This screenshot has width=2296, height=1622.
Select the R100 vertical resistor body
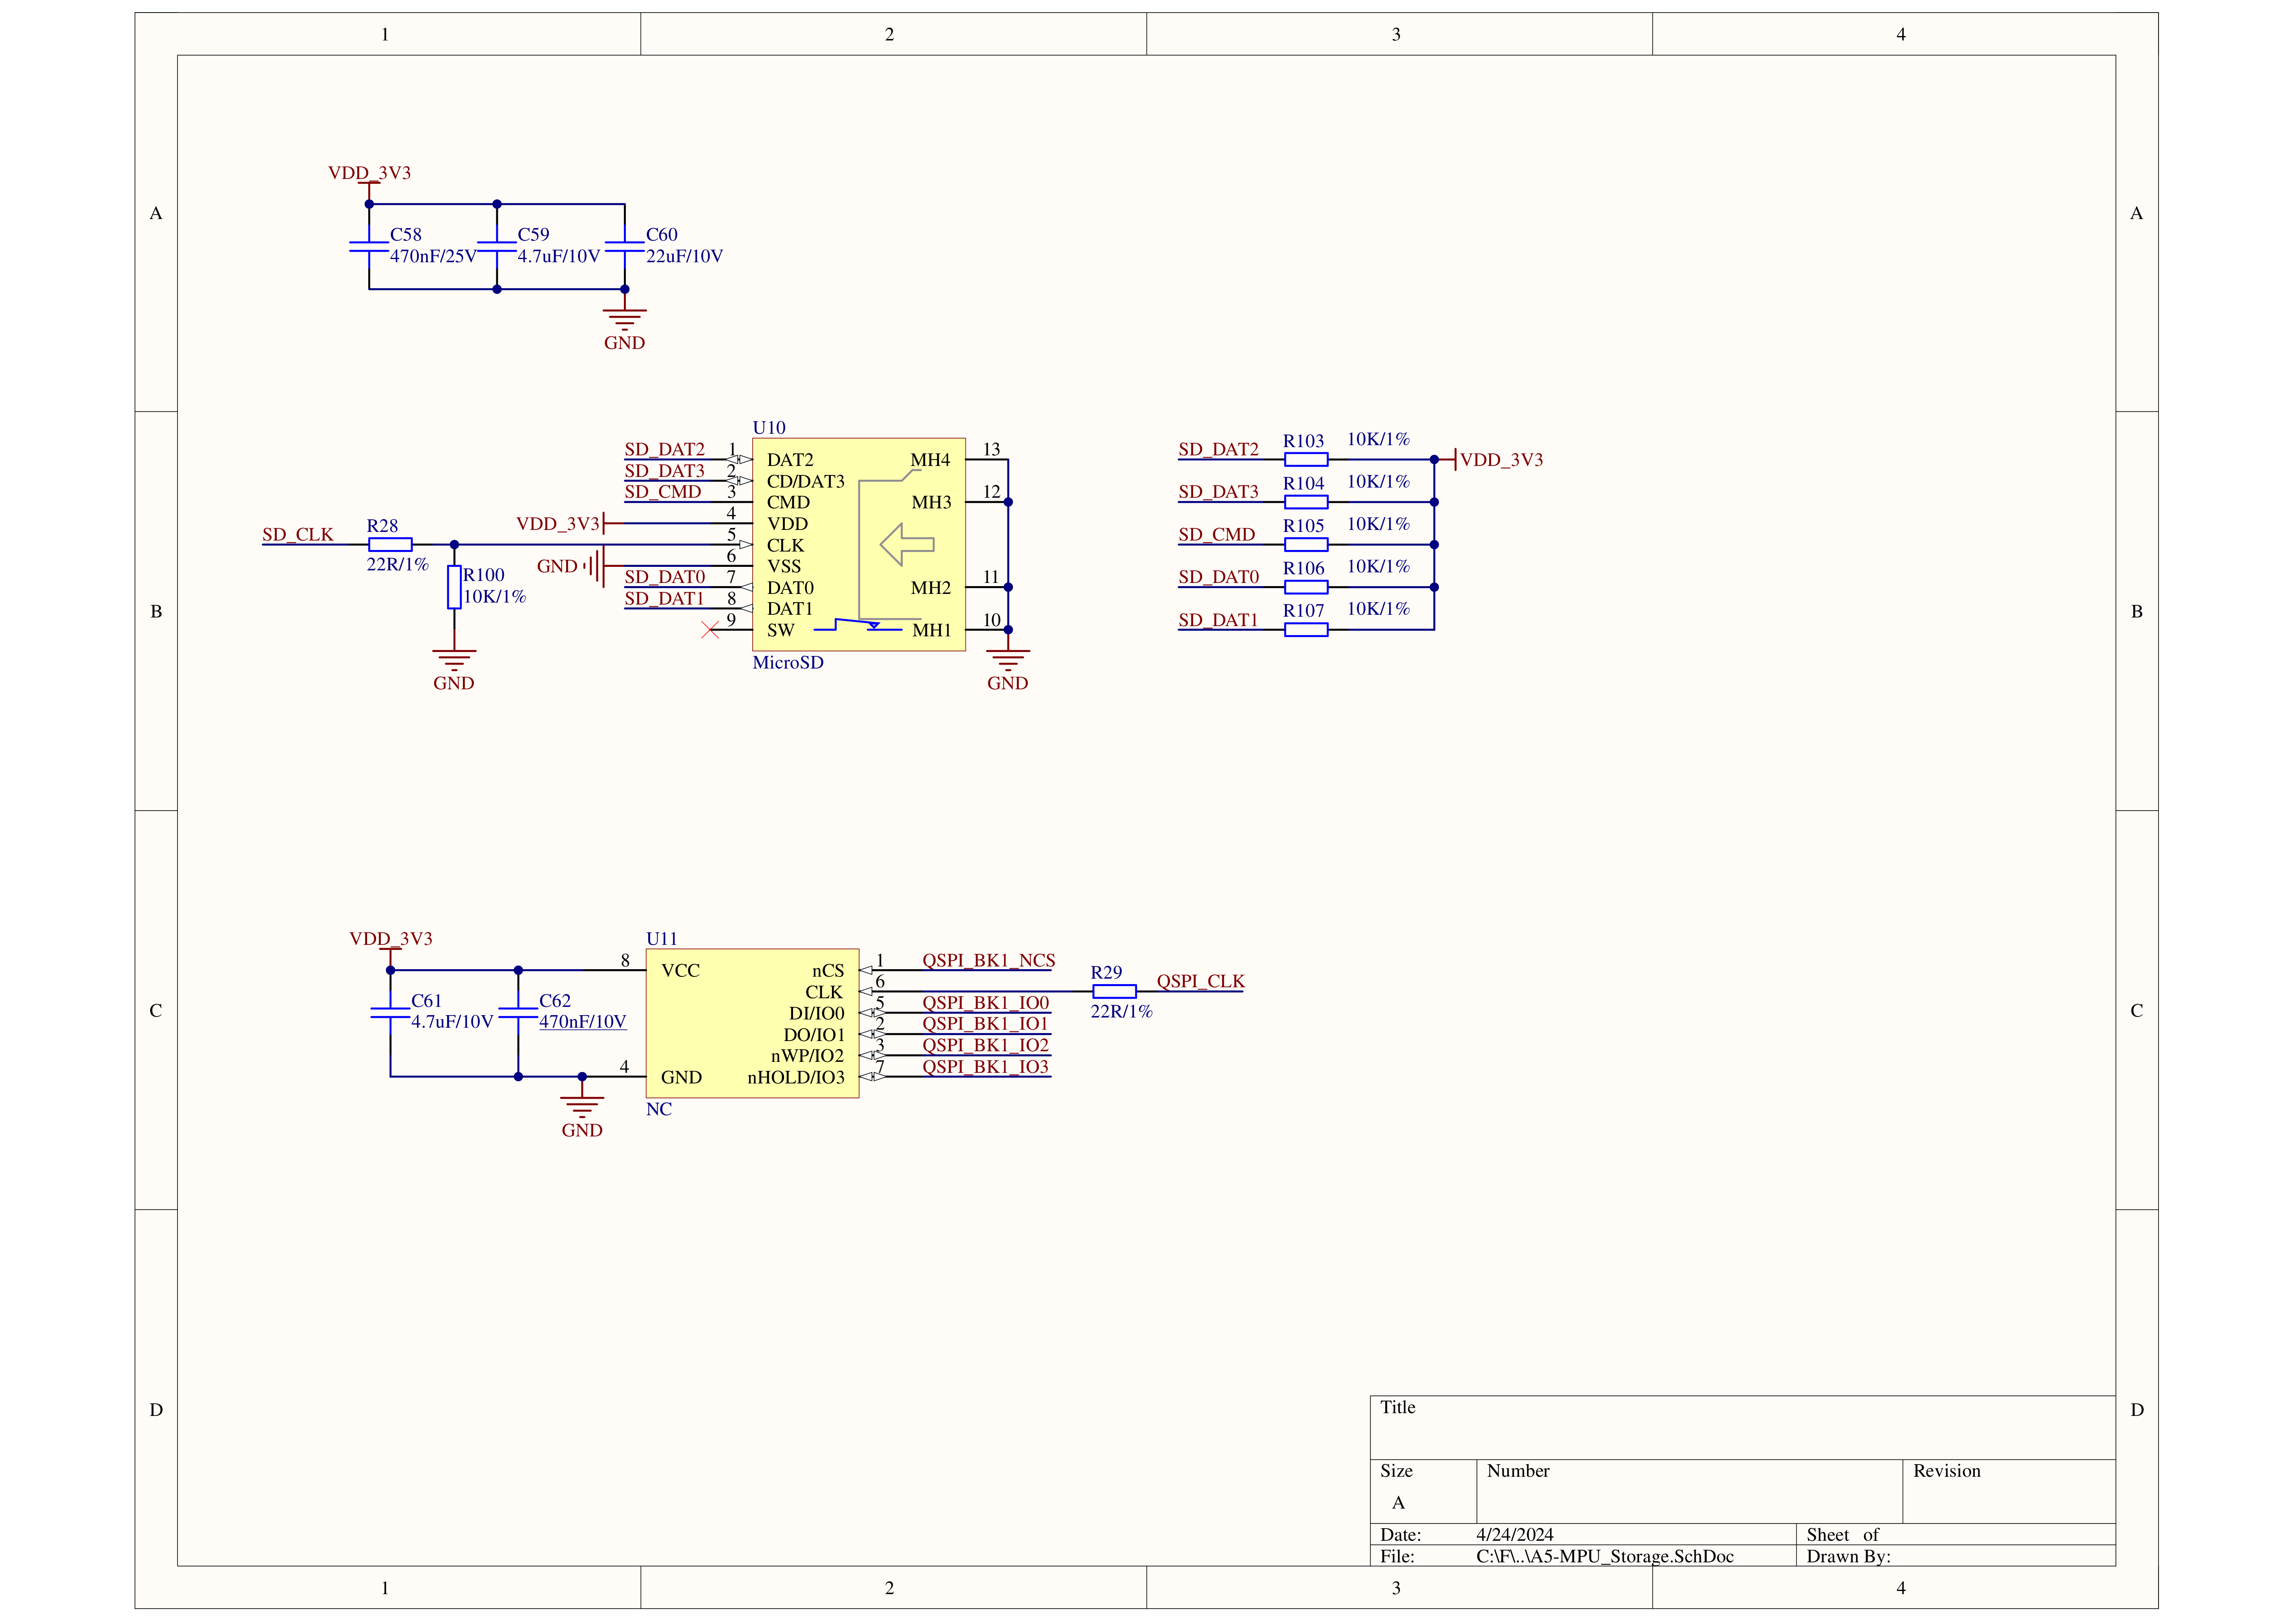454,587
